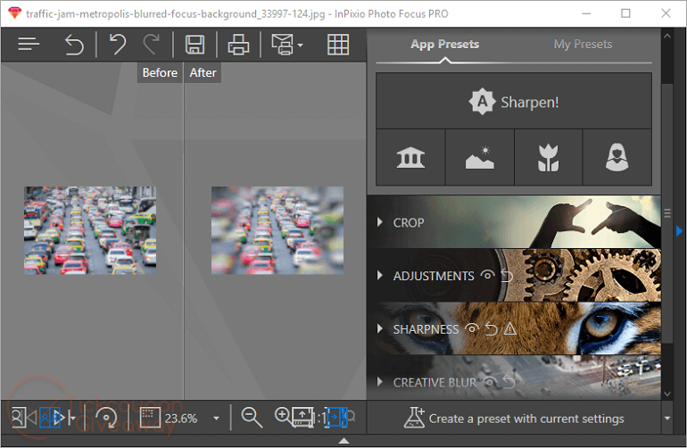Click the panel scrollbar down arrow

click(x=666, y=394)
